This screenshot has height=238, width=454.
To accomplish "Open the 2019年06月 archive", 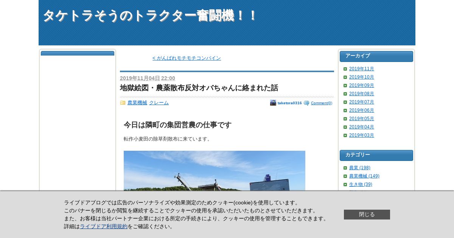I will point(362,110).
